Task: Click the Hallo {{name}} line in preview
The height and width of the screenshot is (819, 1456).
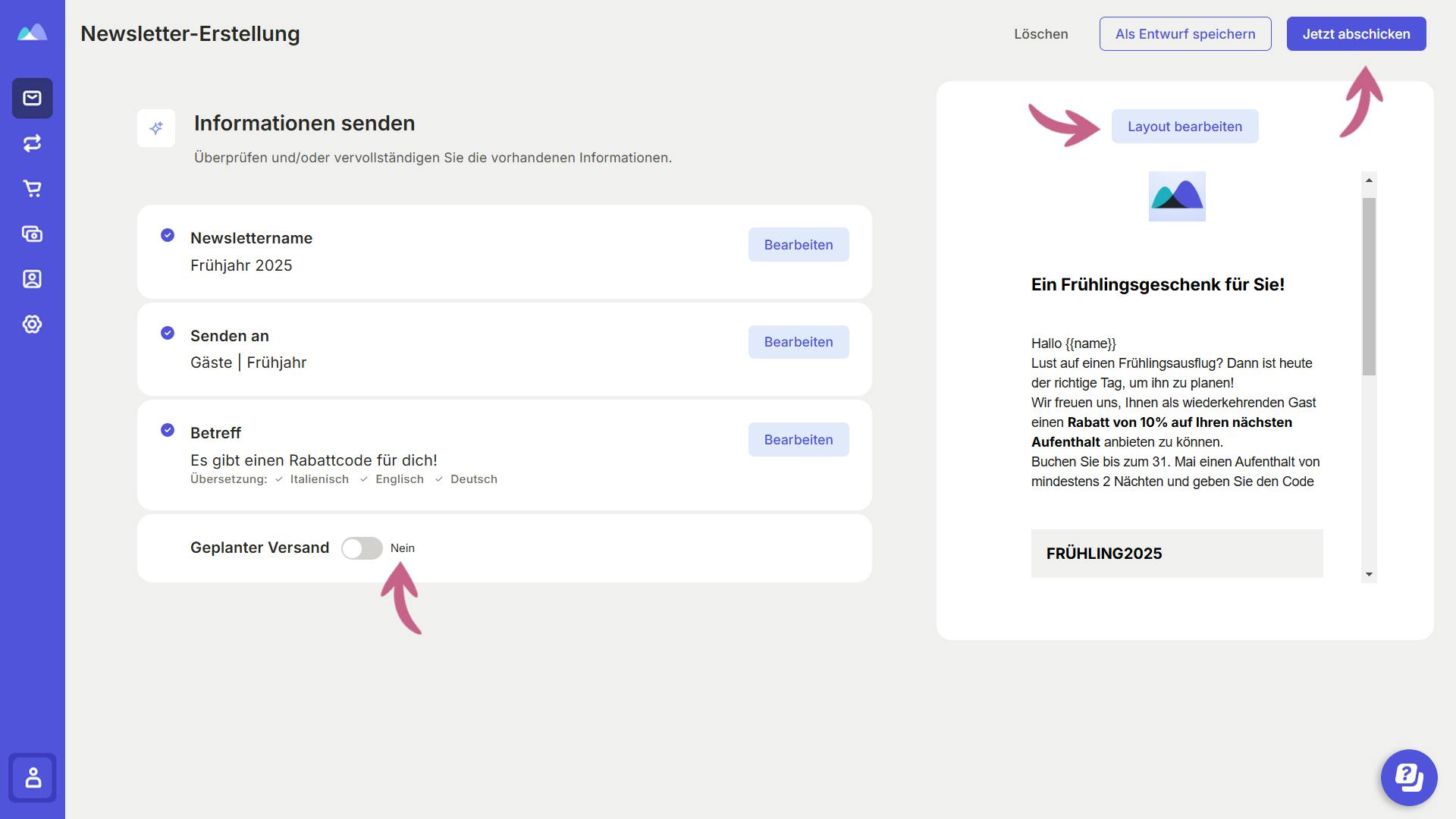Action: click(1074, 344)
